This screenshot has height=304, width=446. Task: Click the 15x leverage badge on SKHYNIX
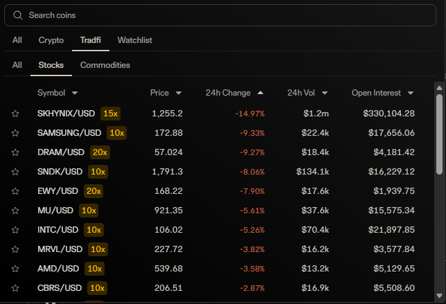(x=110, y=114)
